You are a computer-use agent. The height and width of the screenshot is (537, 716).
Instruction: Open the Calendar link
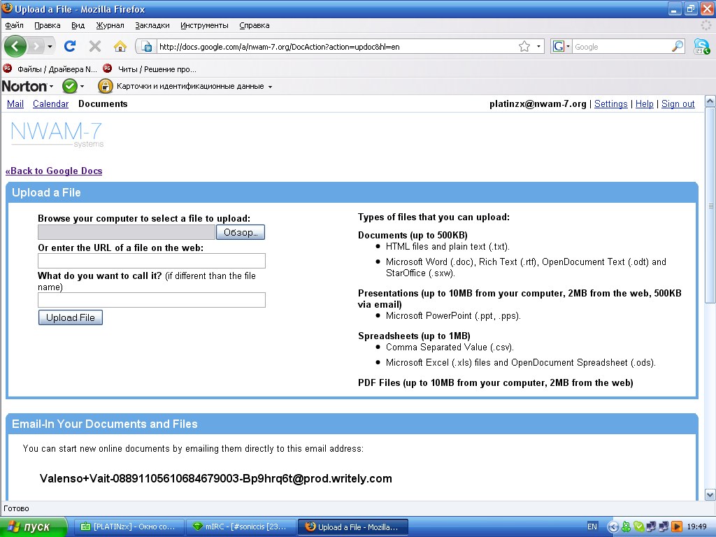[x=50, y=103]
